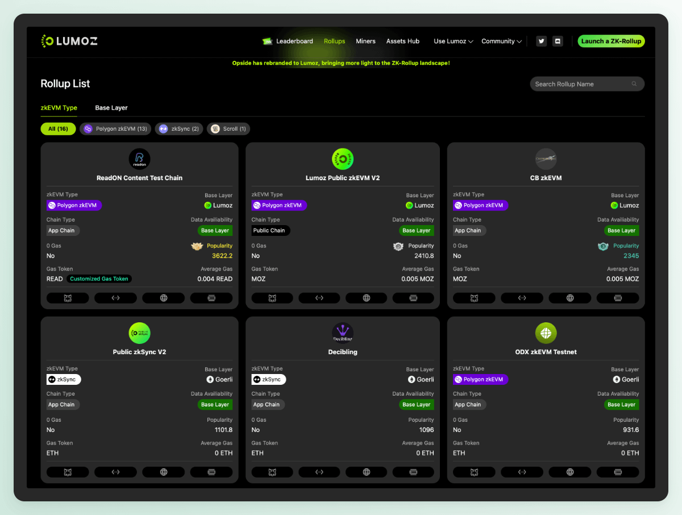The width and height of the screenshot is (682, 515).
Task: Open the Leaderboard link
Action: tap(294, 41)
